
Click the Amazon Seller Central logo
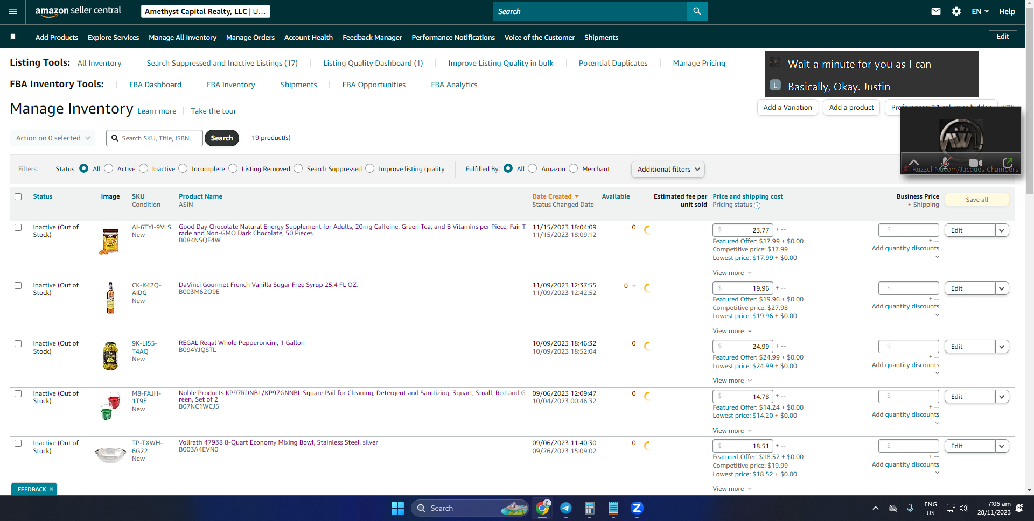[x=78, y=11]
